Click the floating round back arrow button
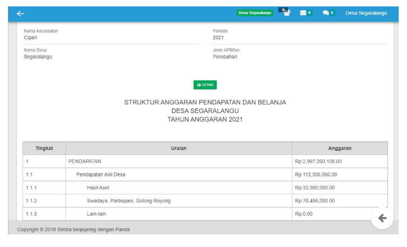 tap(382, 218)
